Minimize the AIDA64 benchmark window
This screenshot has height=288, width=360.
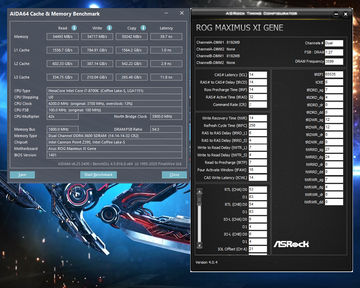pos(166,13)
